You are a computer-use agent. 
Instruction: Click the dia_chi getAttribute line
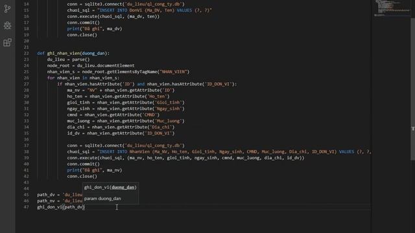coord(121,127)
